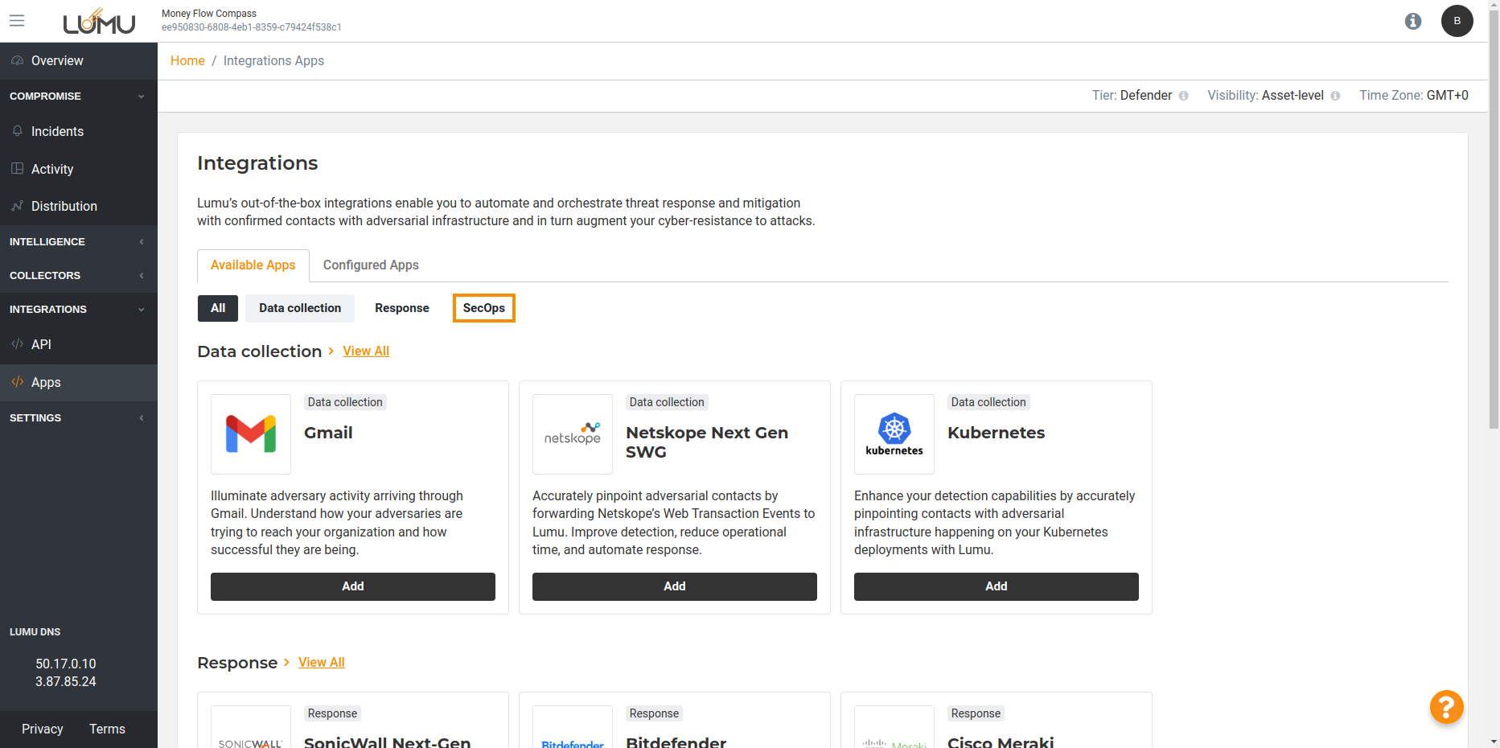Viewport: 1500px width, 748px height.
Task: Open the hamburger menu icon
Action: (x=17, y=21)
